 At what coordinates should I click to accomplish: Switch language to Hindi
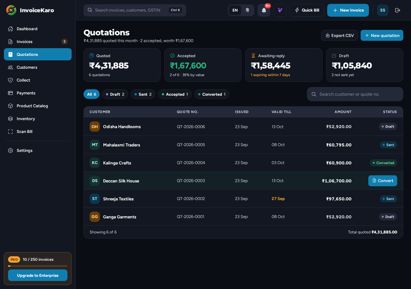click(x=247, y=10)
